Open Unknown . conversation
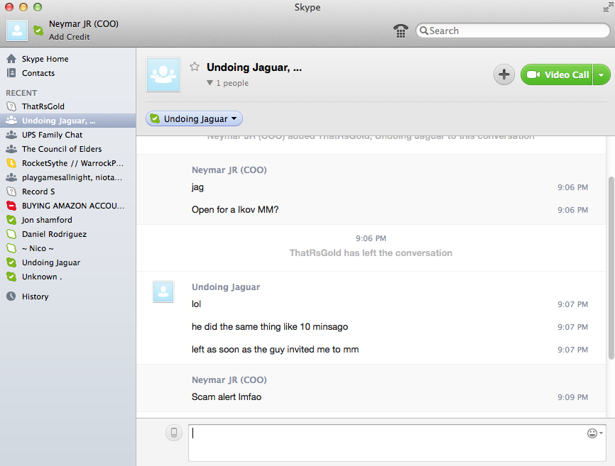615x466 pixels. coord(68,277)
